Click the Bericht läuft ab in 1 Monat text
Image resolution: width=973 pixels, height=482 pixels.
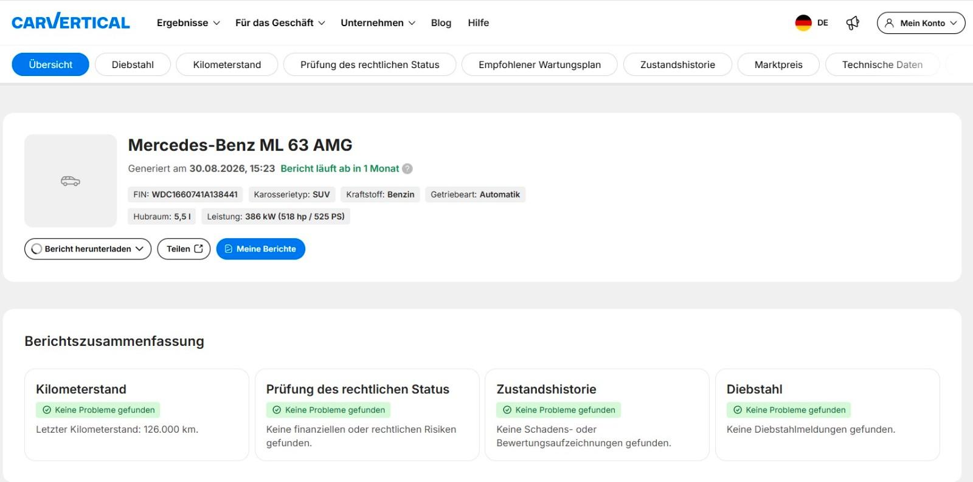[x=339, y=169]
